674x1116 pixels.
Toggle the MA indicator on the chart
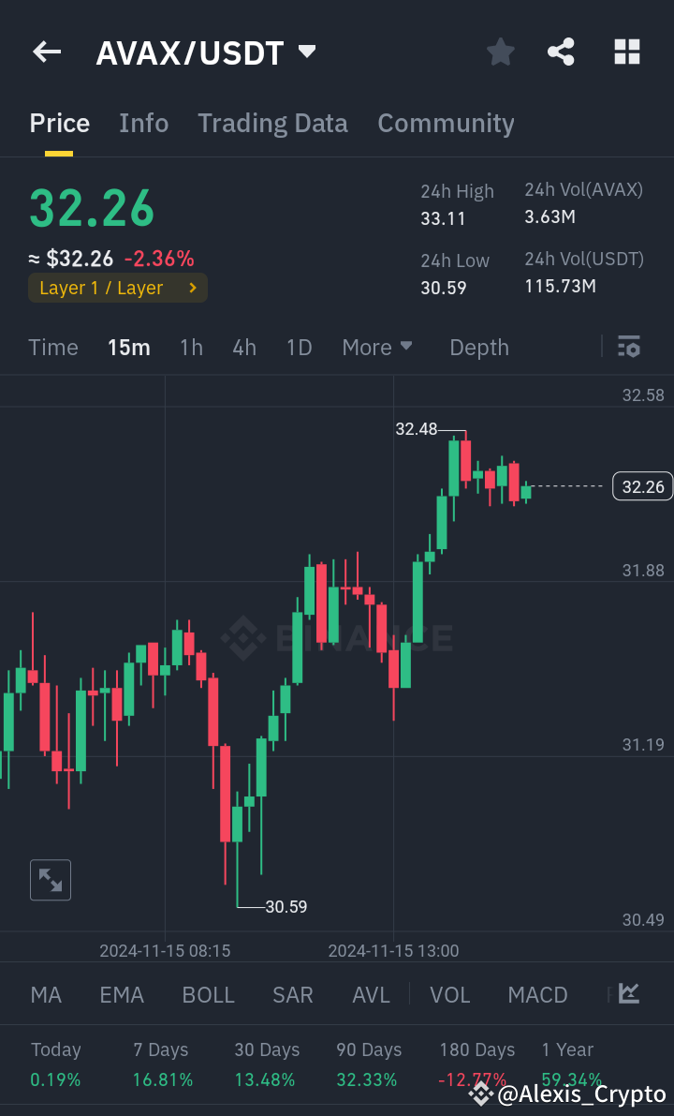[46, 994]
